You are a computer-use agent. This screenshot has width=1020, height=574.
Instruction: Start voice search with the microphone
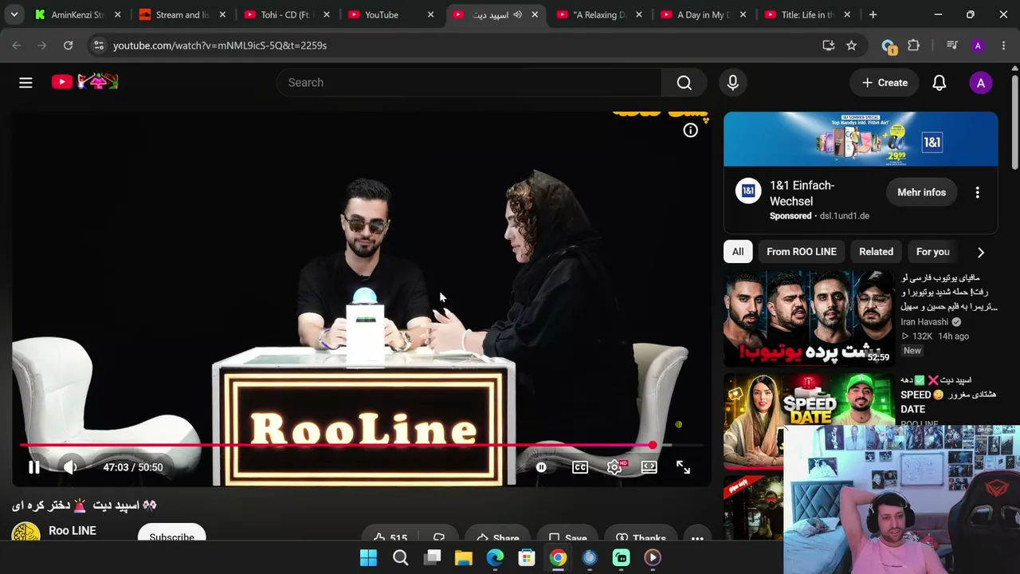click(732, 82)
